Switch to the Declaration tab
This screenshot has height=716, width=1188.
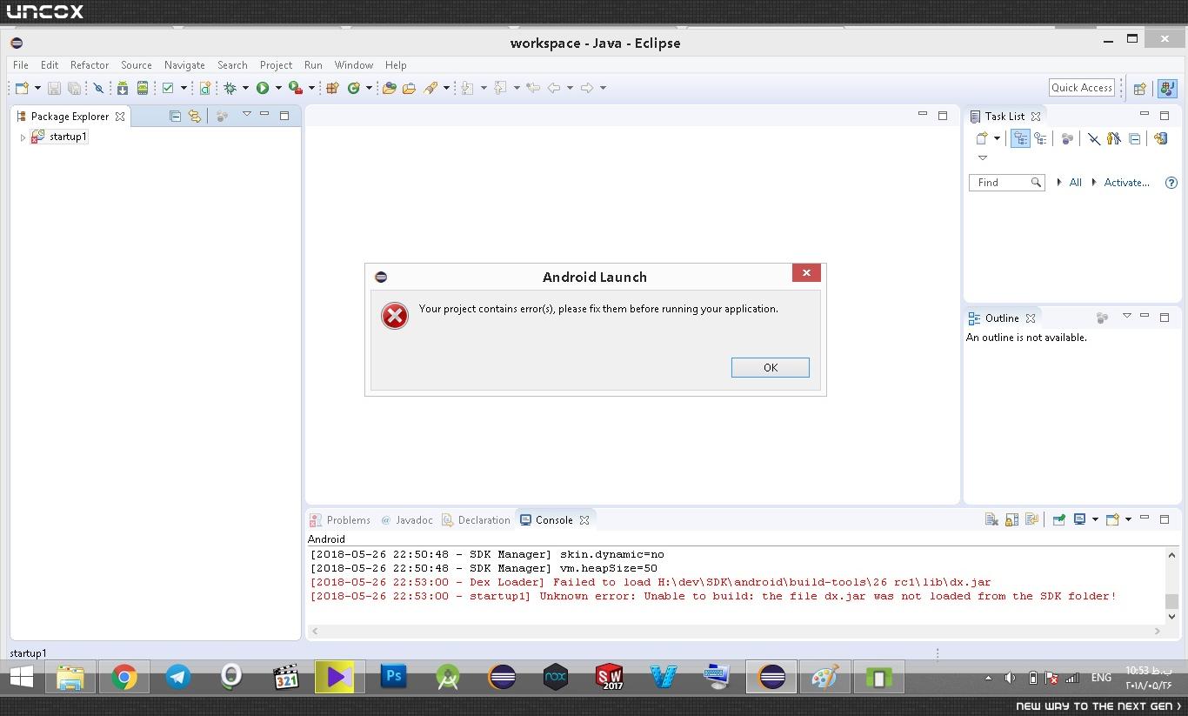coord(476,520)
